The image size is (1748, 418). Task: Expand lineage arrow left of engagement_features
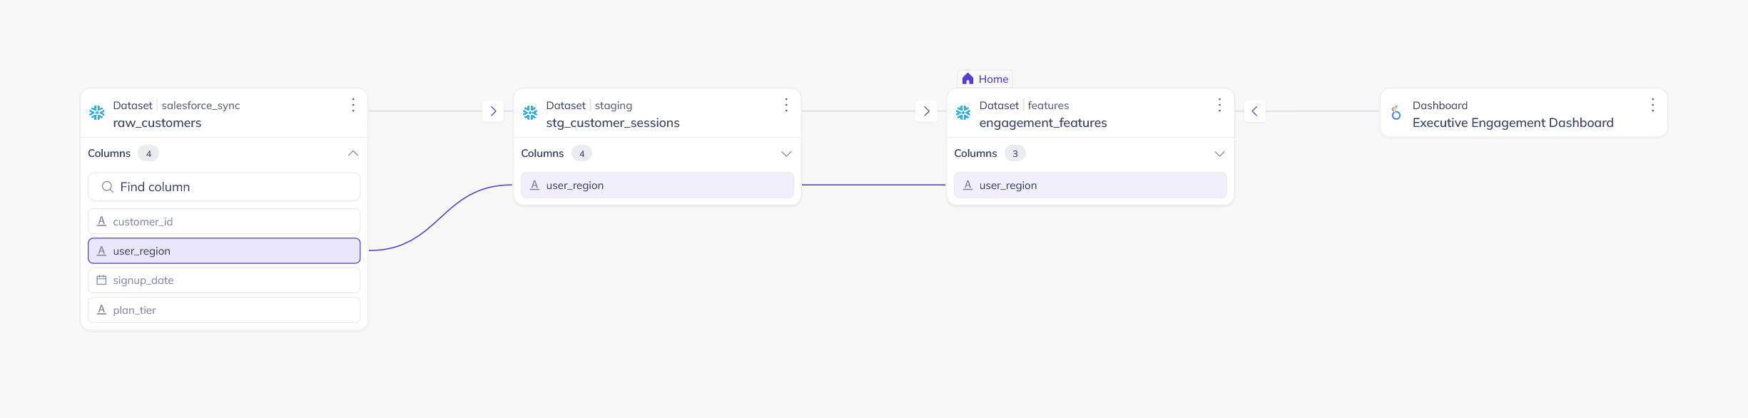926,111
